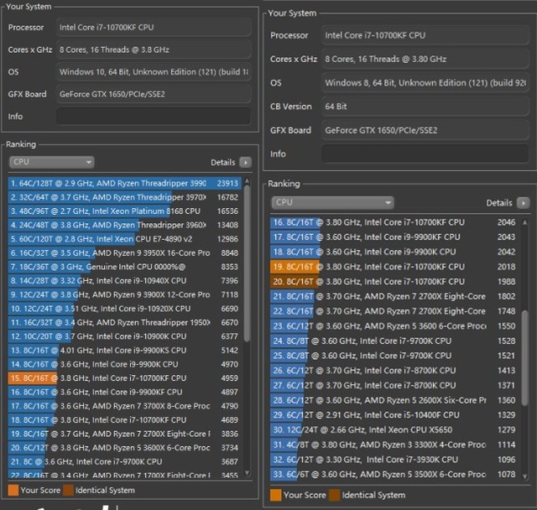Screen dimensions: 537x510
Task: Click Processor field in left panel
Action: 154,28
